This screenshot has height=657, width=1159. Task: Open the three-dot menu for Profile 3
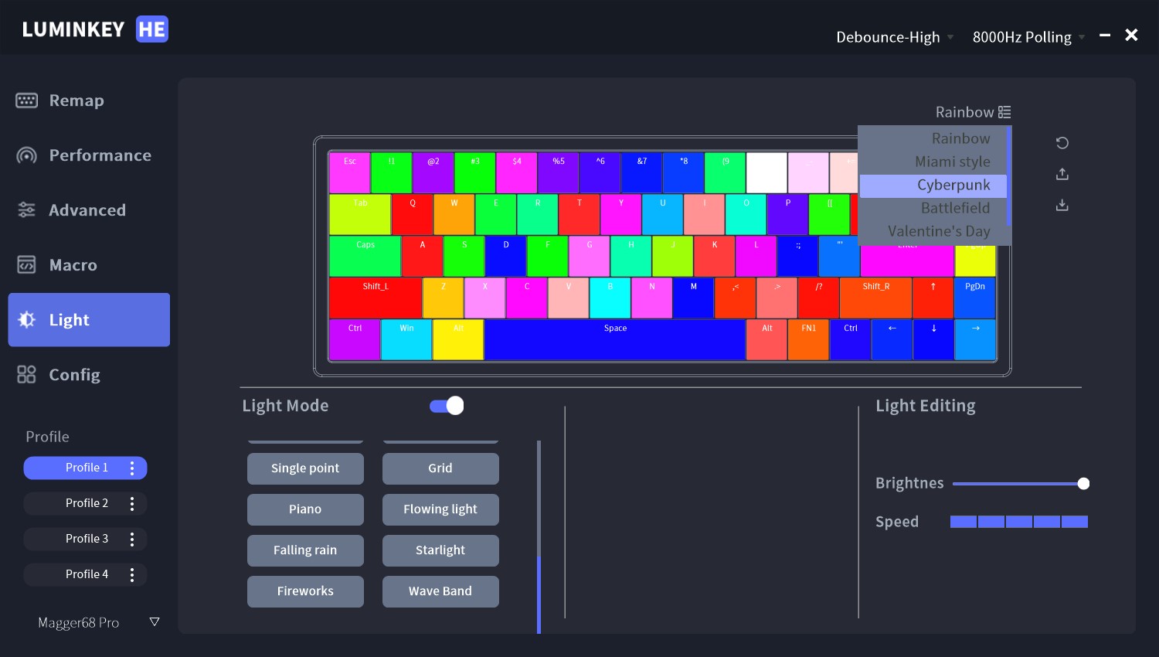(x=132, y=539)
